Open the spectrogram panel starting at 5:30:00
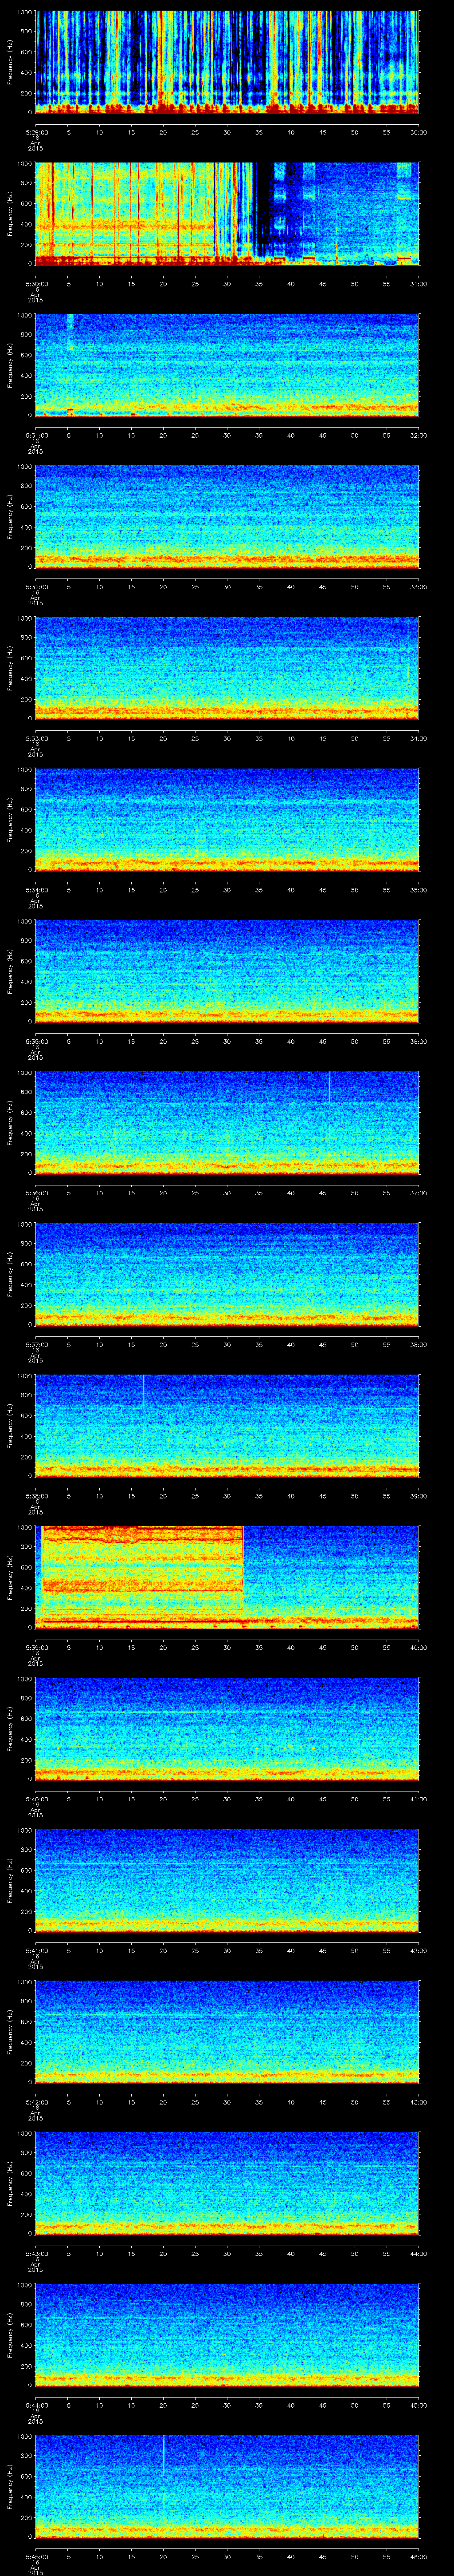 click(227, 213)
